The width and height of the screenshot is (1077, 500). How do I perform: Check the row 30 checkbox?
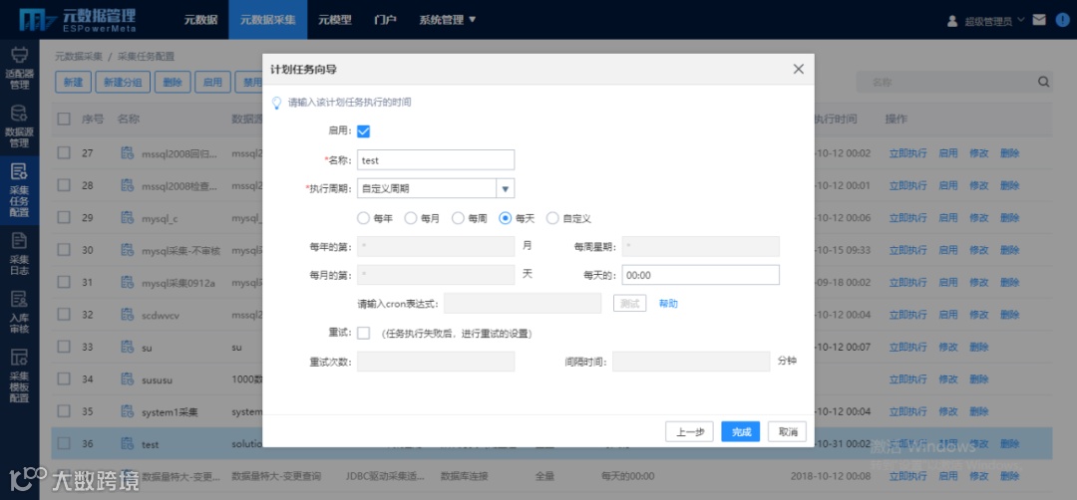tap(64, 250)
